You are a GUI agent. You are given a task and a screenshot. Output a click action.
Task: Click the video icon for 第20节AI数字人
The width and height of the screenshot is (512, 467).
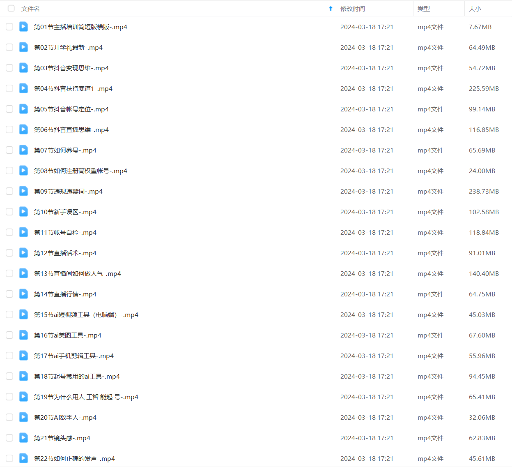(23, 417)
